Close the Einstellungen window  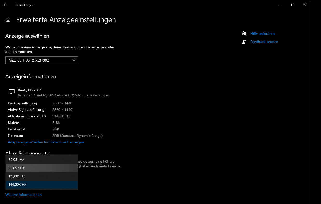point(305,5)
